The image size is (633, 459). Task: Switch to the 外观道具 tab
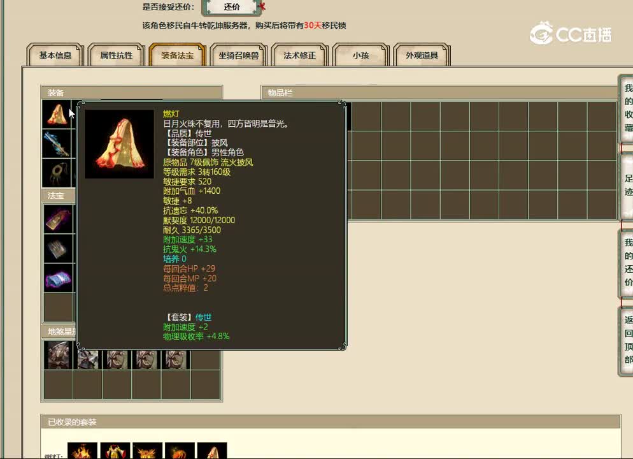tap(422, 55)
